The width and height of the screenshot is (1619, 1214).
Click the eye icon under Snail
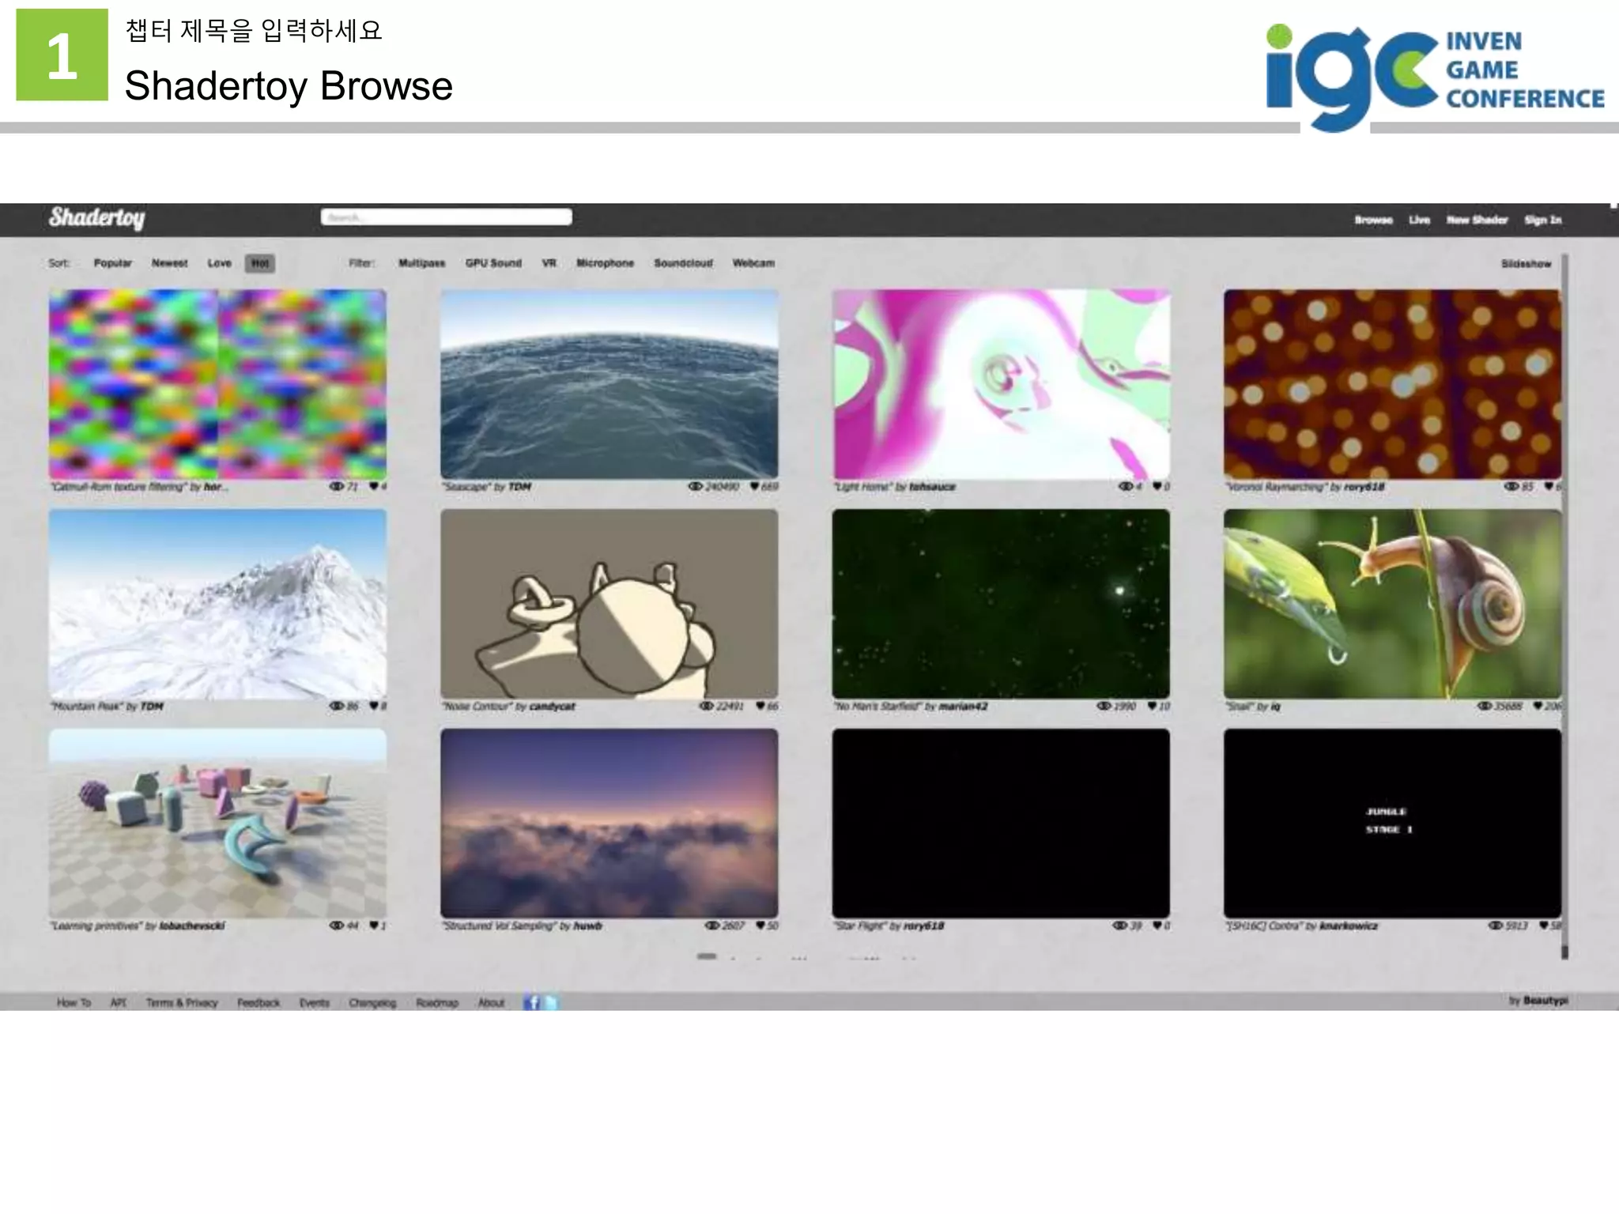pyautogui.click(x=1485, y=707)
